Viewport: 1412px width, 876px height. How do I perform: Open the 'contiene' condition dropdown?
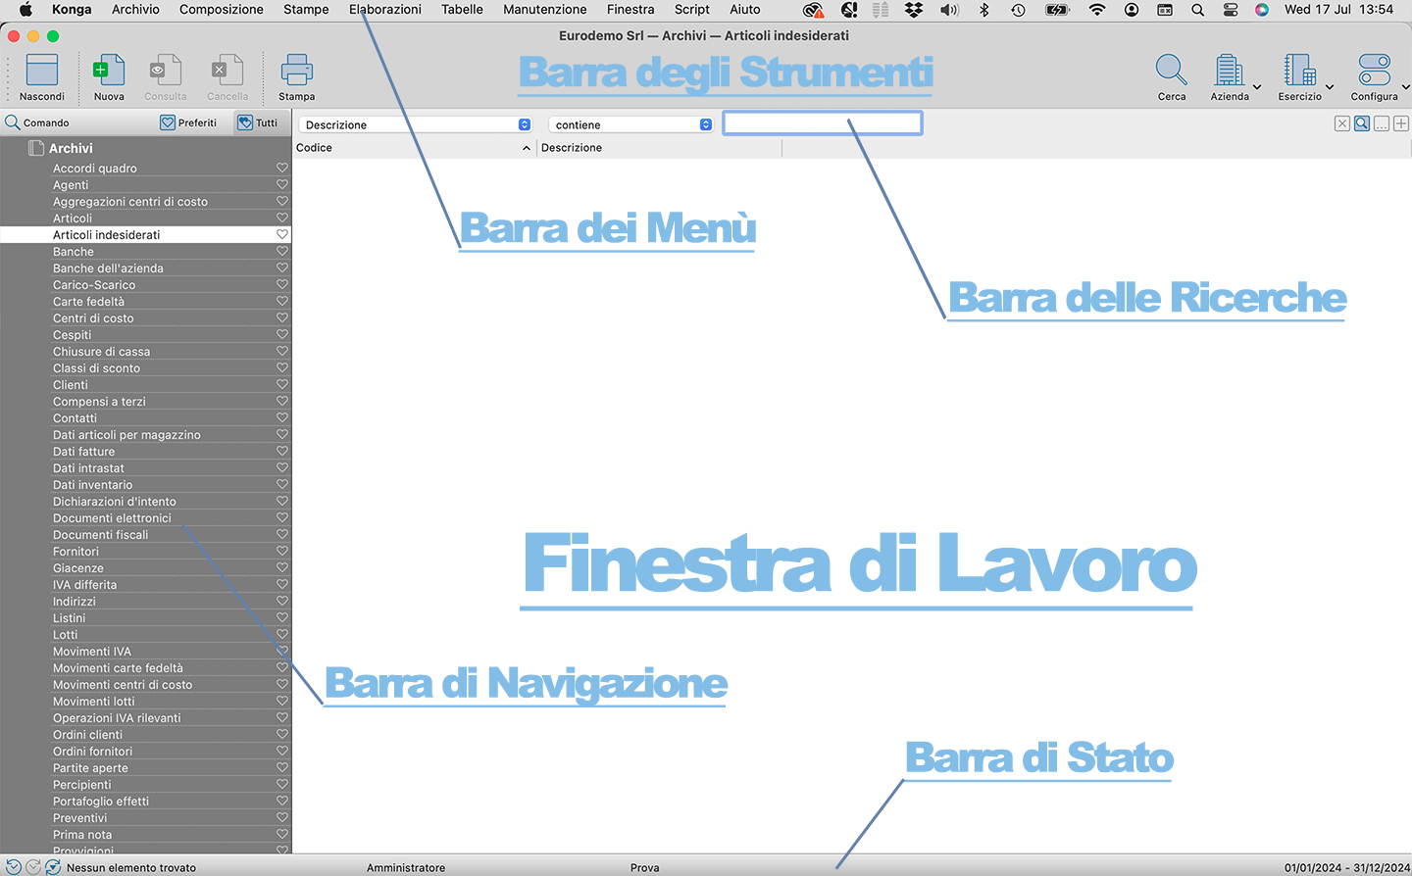[x=630, y=124]
